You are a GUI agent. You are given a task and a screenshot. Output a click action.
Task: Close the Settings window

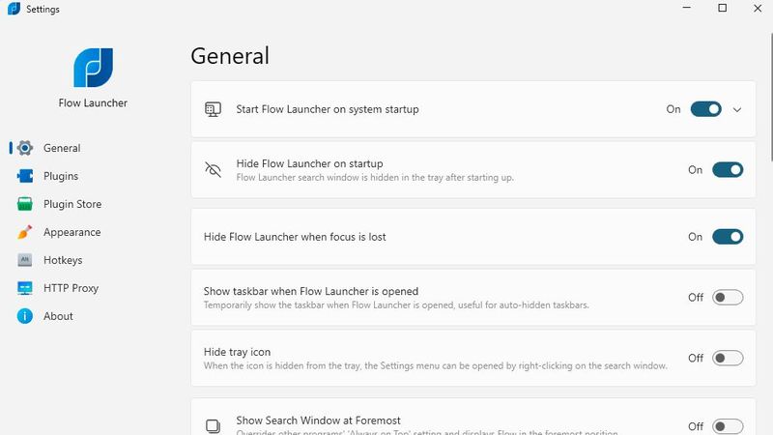tap(758, 8)
